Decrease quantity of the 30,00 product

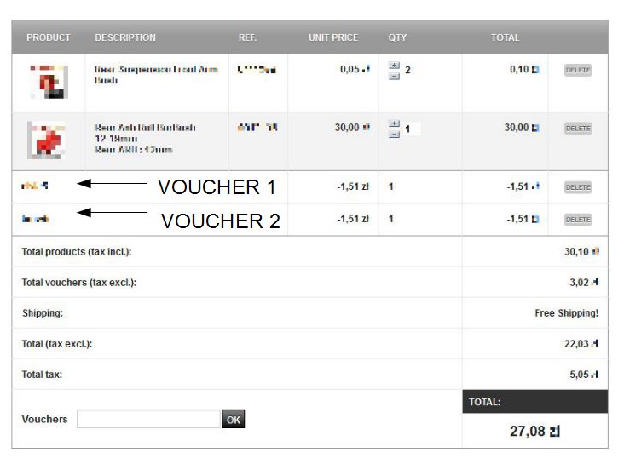(394, 135)
